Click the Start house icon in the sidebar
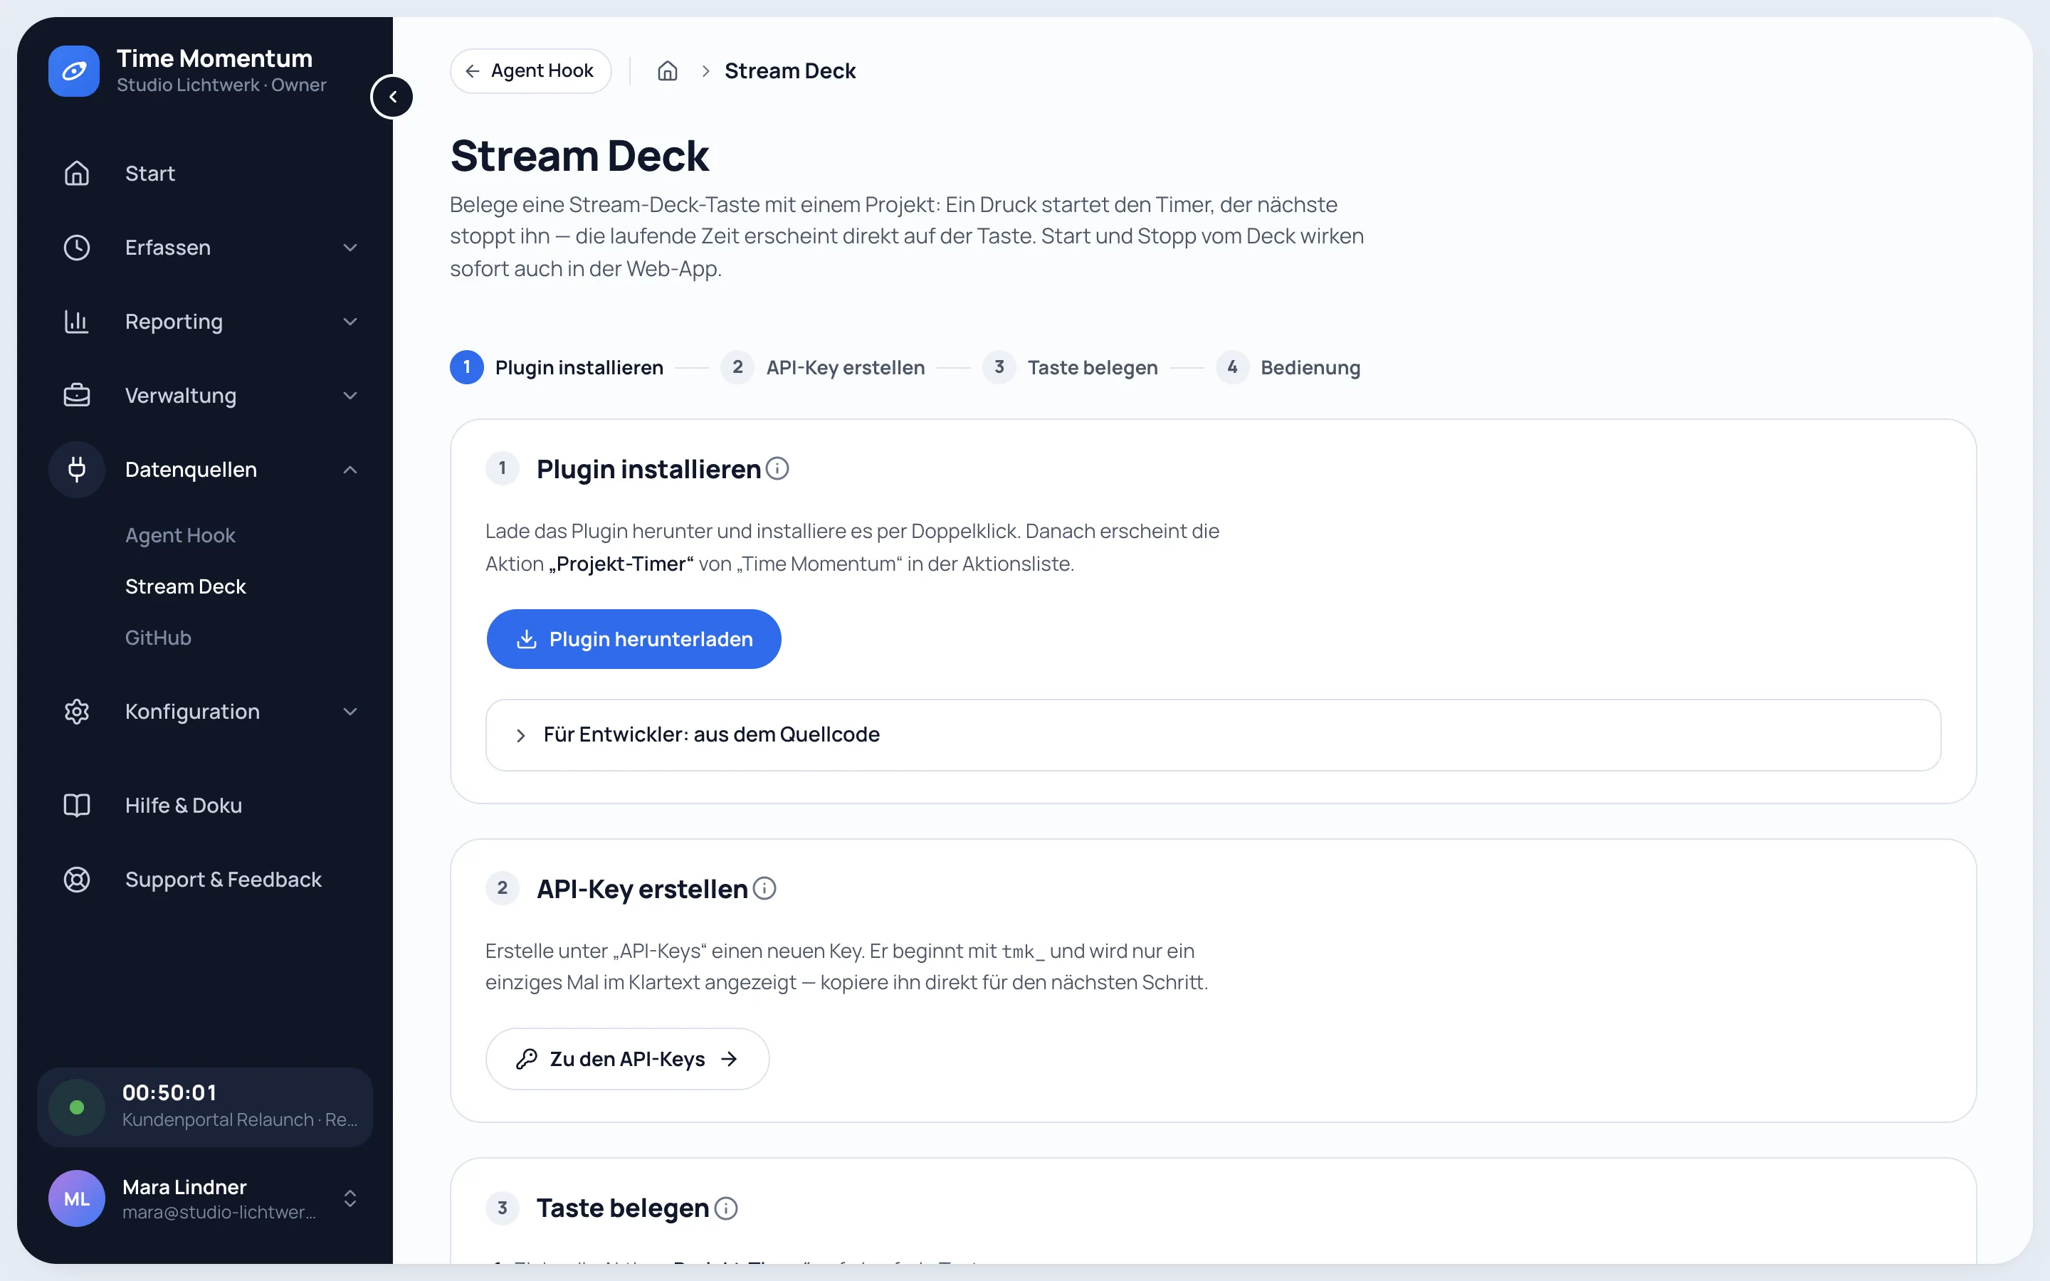 (77, 174)
